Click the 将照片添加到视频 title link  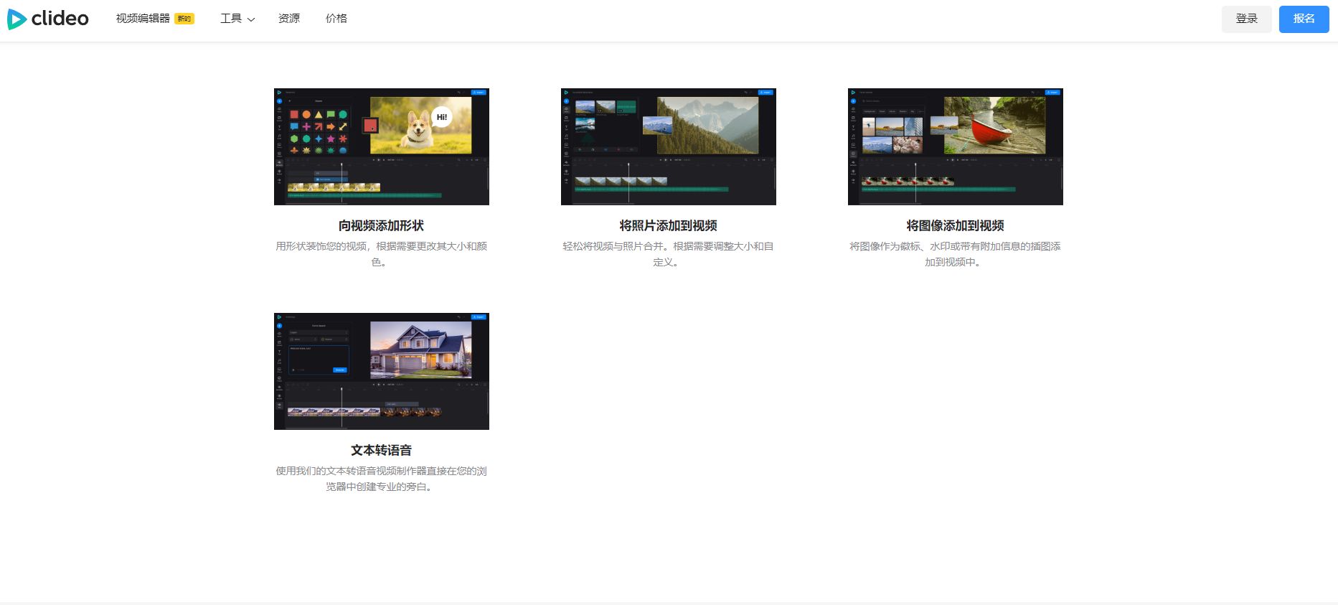point(669,225)
